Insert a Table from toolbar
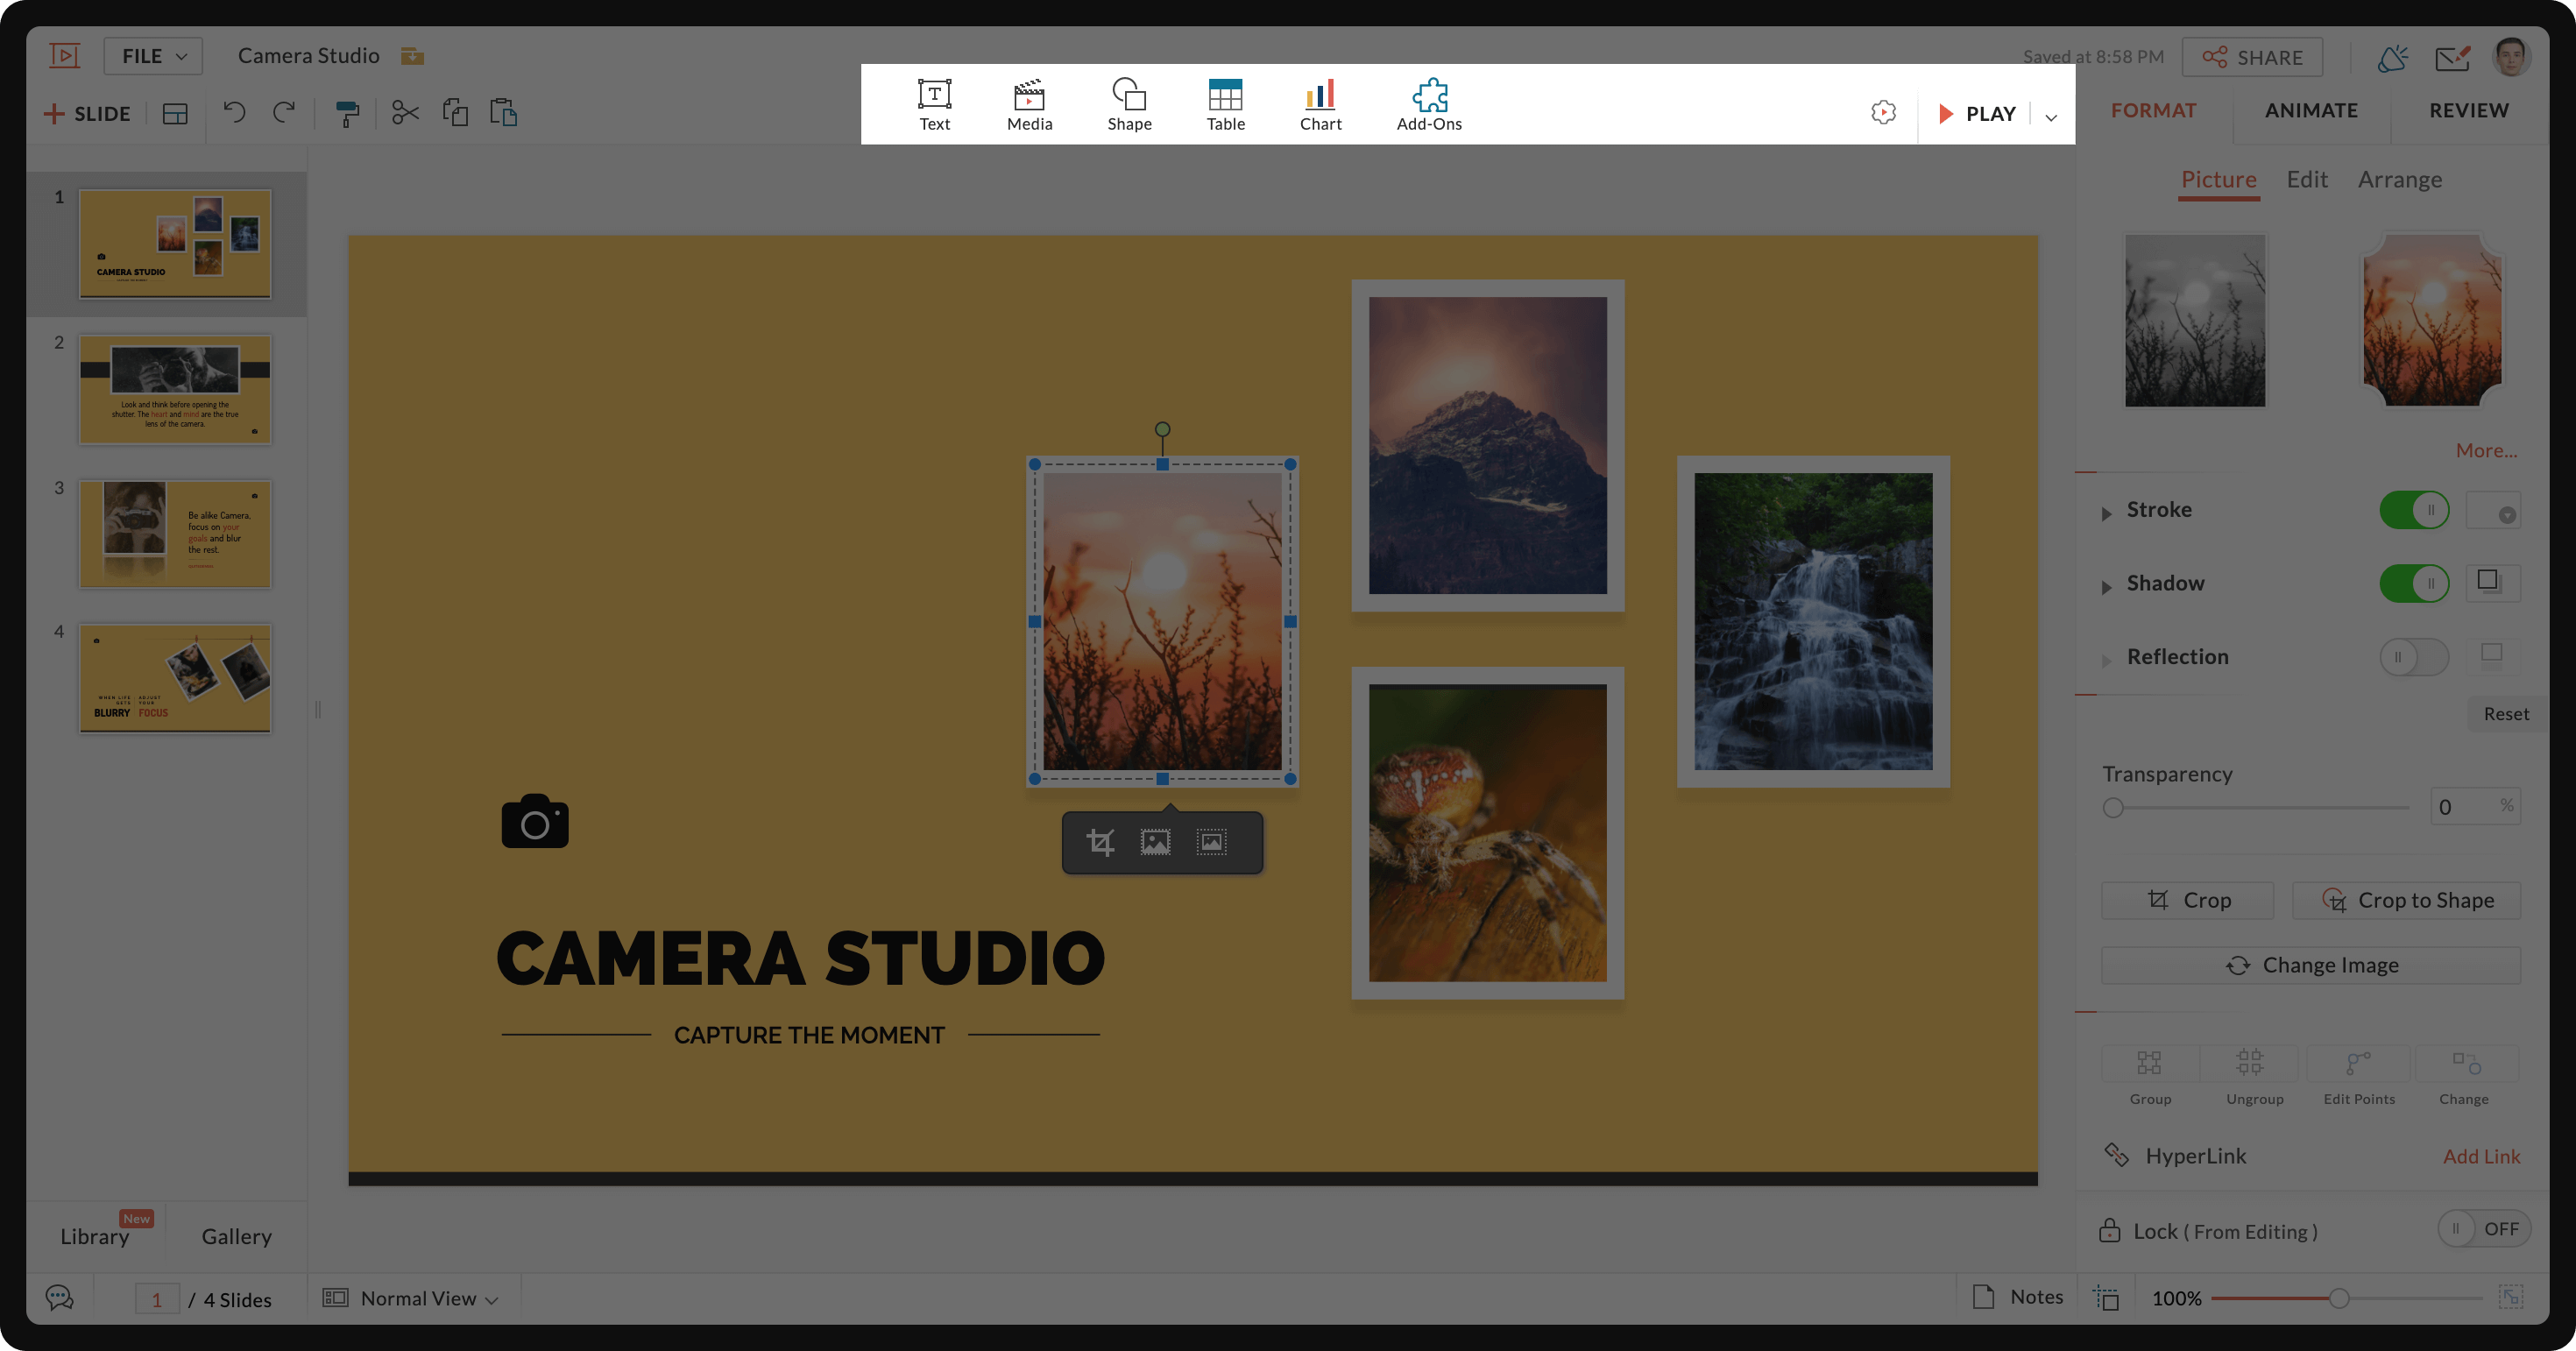 coord(1225,104)
